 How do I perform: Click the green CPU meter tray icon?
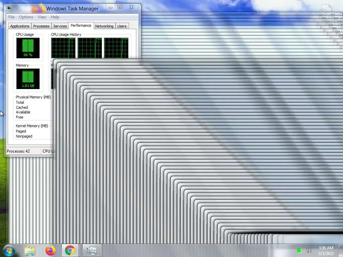(299, 250)
